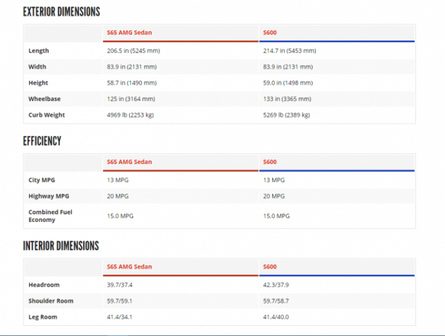Click S600 combined 15.0 MPG value
This screenshot has height=336, width=445.
[x=276, y=216]
